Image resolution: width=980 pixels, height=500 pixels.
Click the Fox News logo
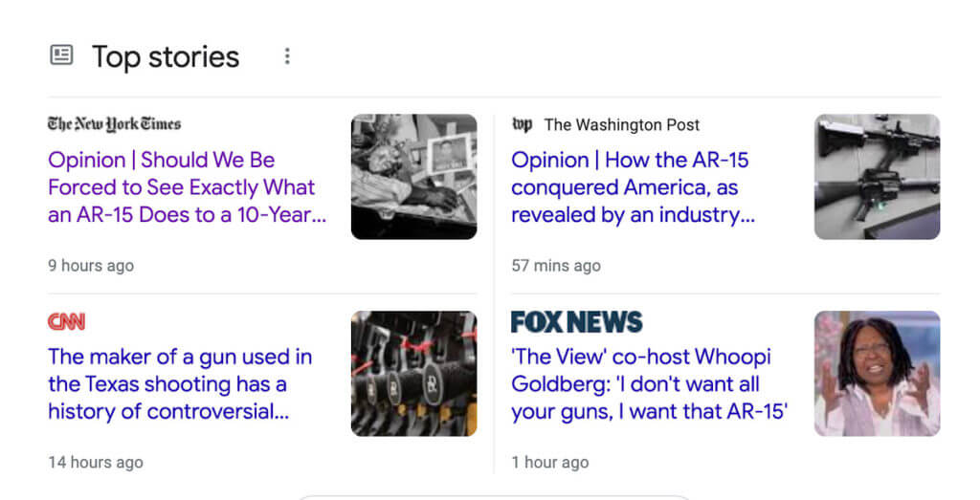[x=576, y=322]
